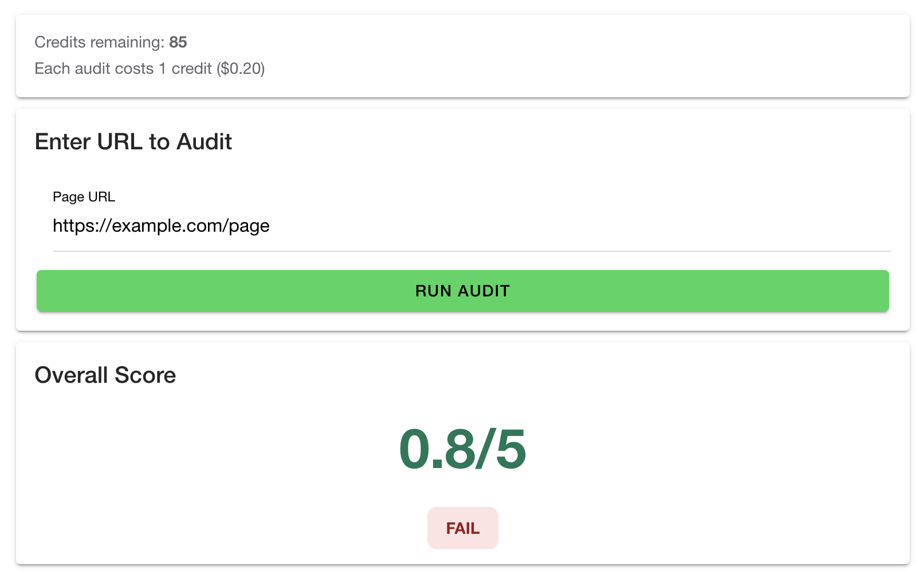920x571 pixels.
Task: Click the Overall Score heading
Action: (105, 375)
